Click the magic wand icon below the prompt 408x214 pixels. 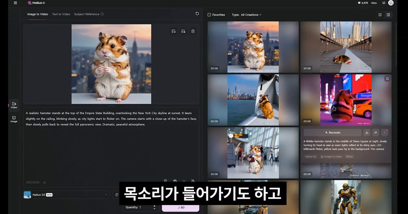click(x=184, y=181)
